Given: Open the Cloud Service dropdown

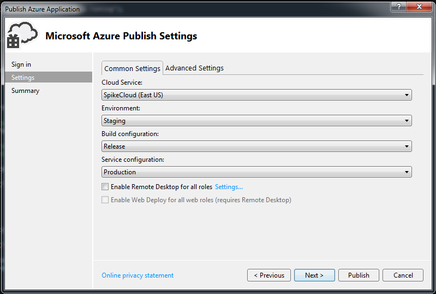Looking at the screenshot, I should [x=256, y=95].
